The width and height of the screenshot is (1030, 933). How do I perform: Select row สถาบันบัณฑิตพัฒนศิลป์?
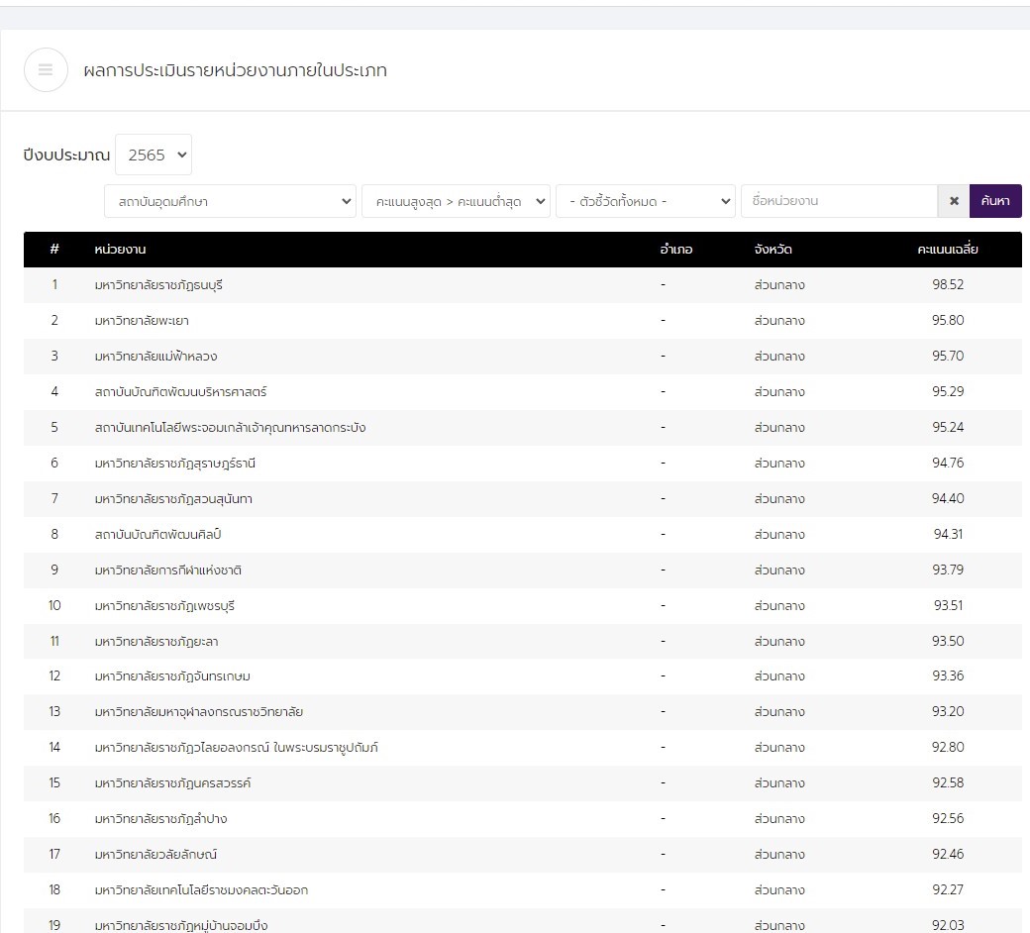[x=523, y=534]
